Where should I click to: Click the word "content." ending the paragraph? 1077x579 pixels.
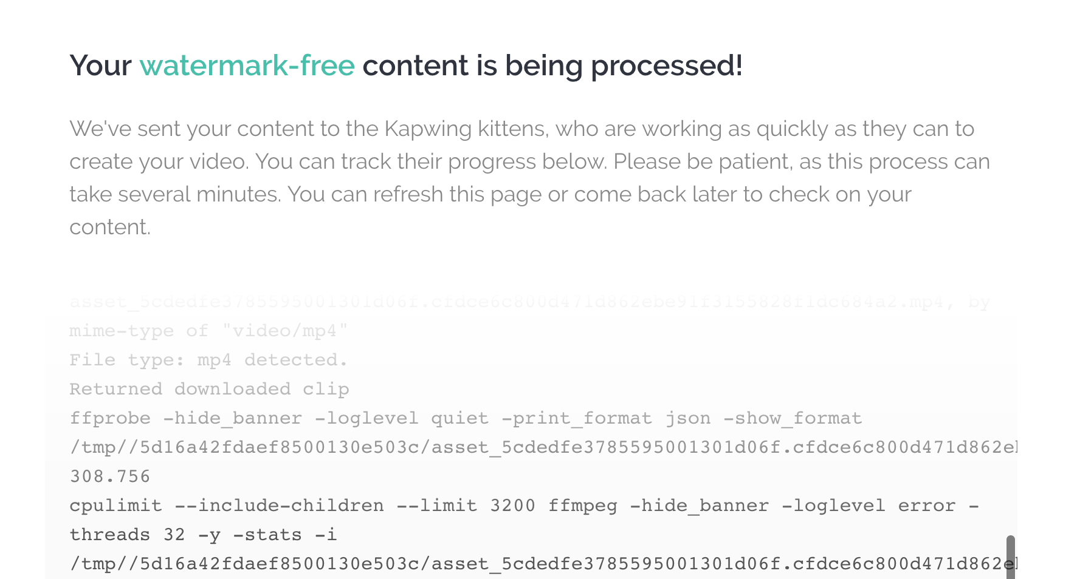click(109, 227)
